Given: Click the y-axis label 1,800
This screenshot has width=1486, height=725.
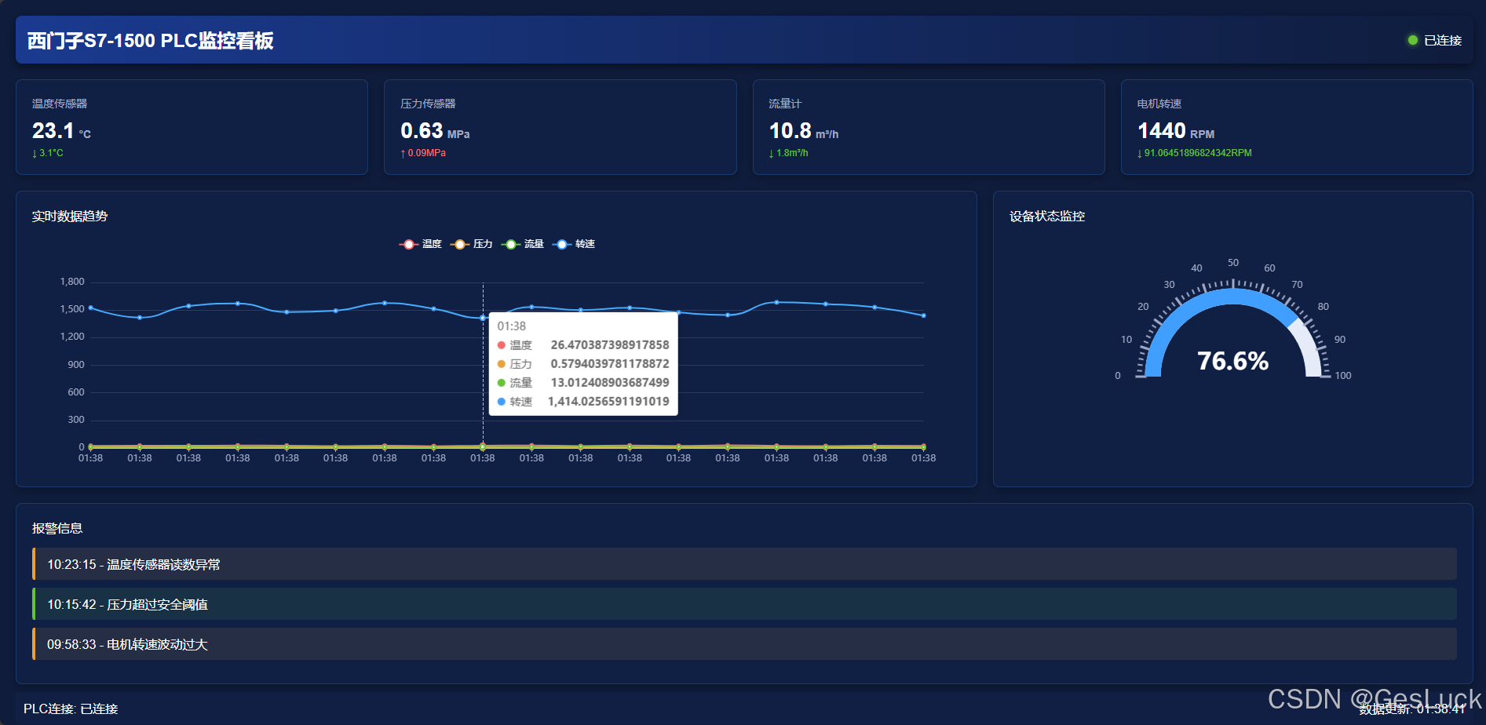Looking at the screenshot, I should (72, 282).
